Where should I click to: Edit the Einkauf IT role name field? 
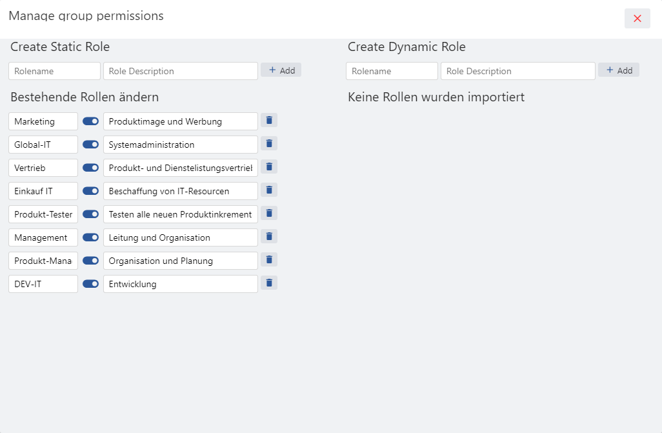(43, 191)
